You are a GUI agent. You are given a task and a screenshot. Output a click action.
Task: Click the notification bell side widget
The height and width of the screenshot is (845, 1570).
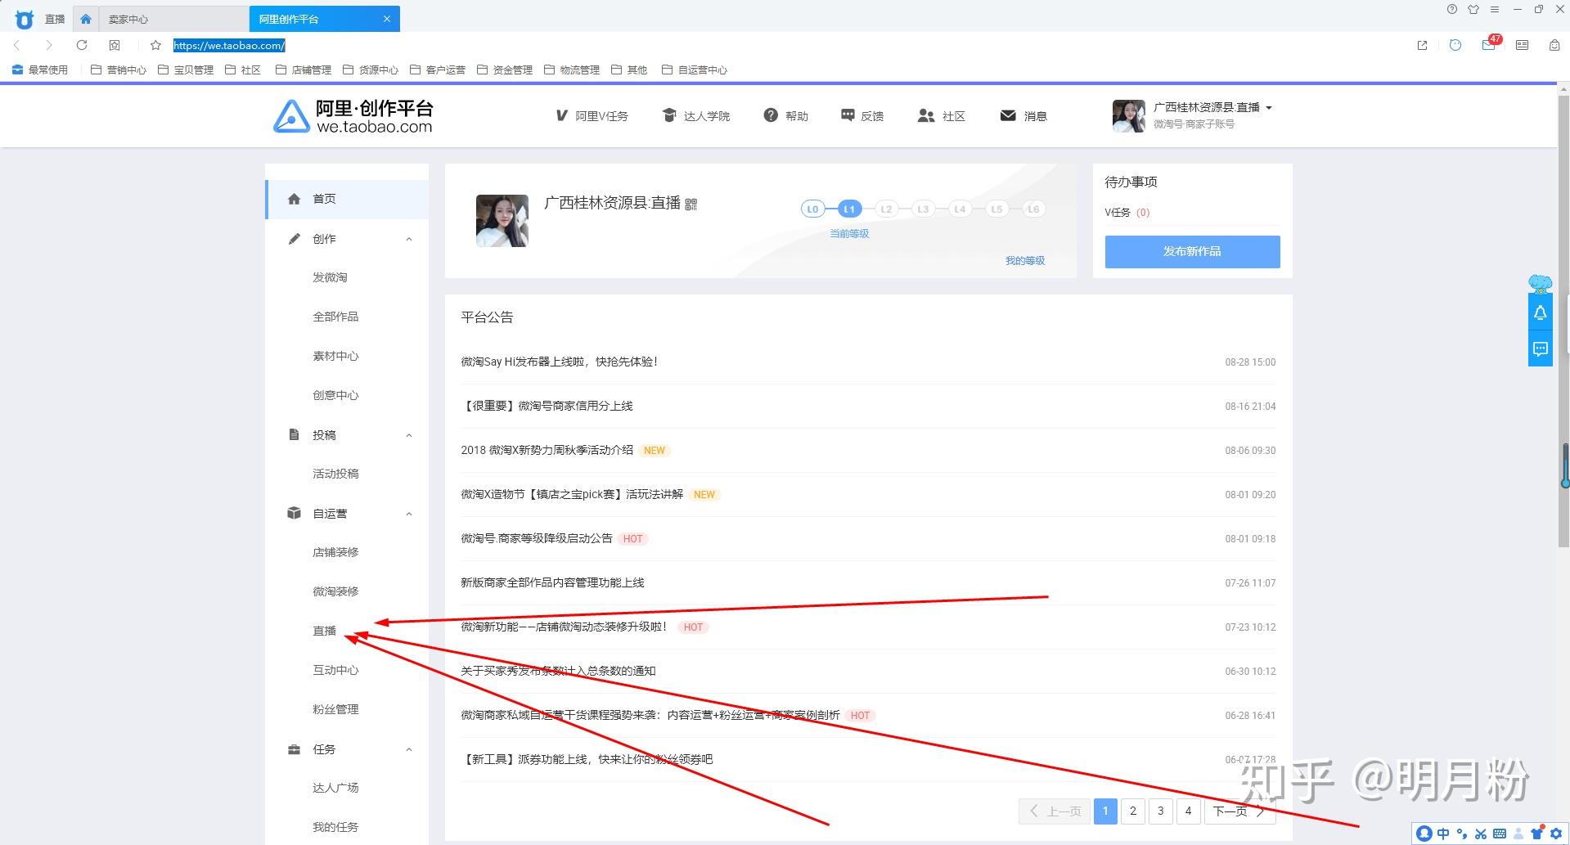(x=1540, y=312)
